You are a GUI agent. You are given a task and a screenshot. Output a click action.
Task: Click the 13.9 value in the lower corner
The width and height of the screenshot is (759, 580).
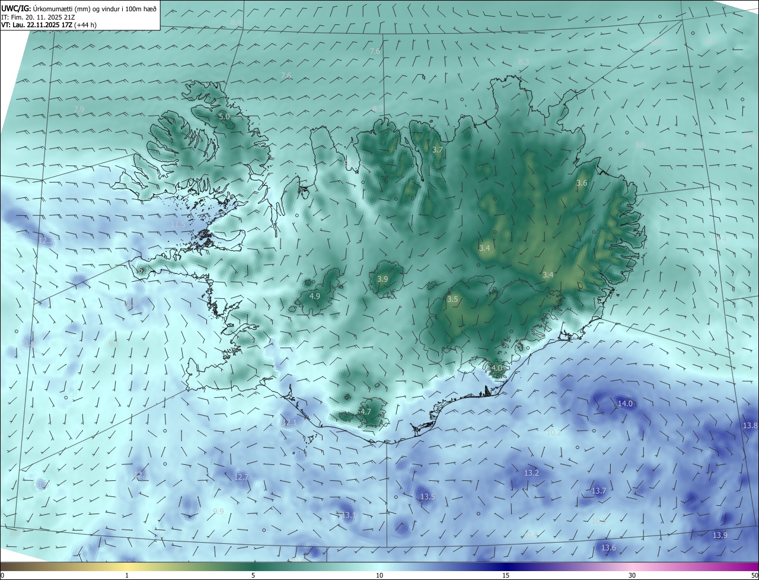point(720,535)
